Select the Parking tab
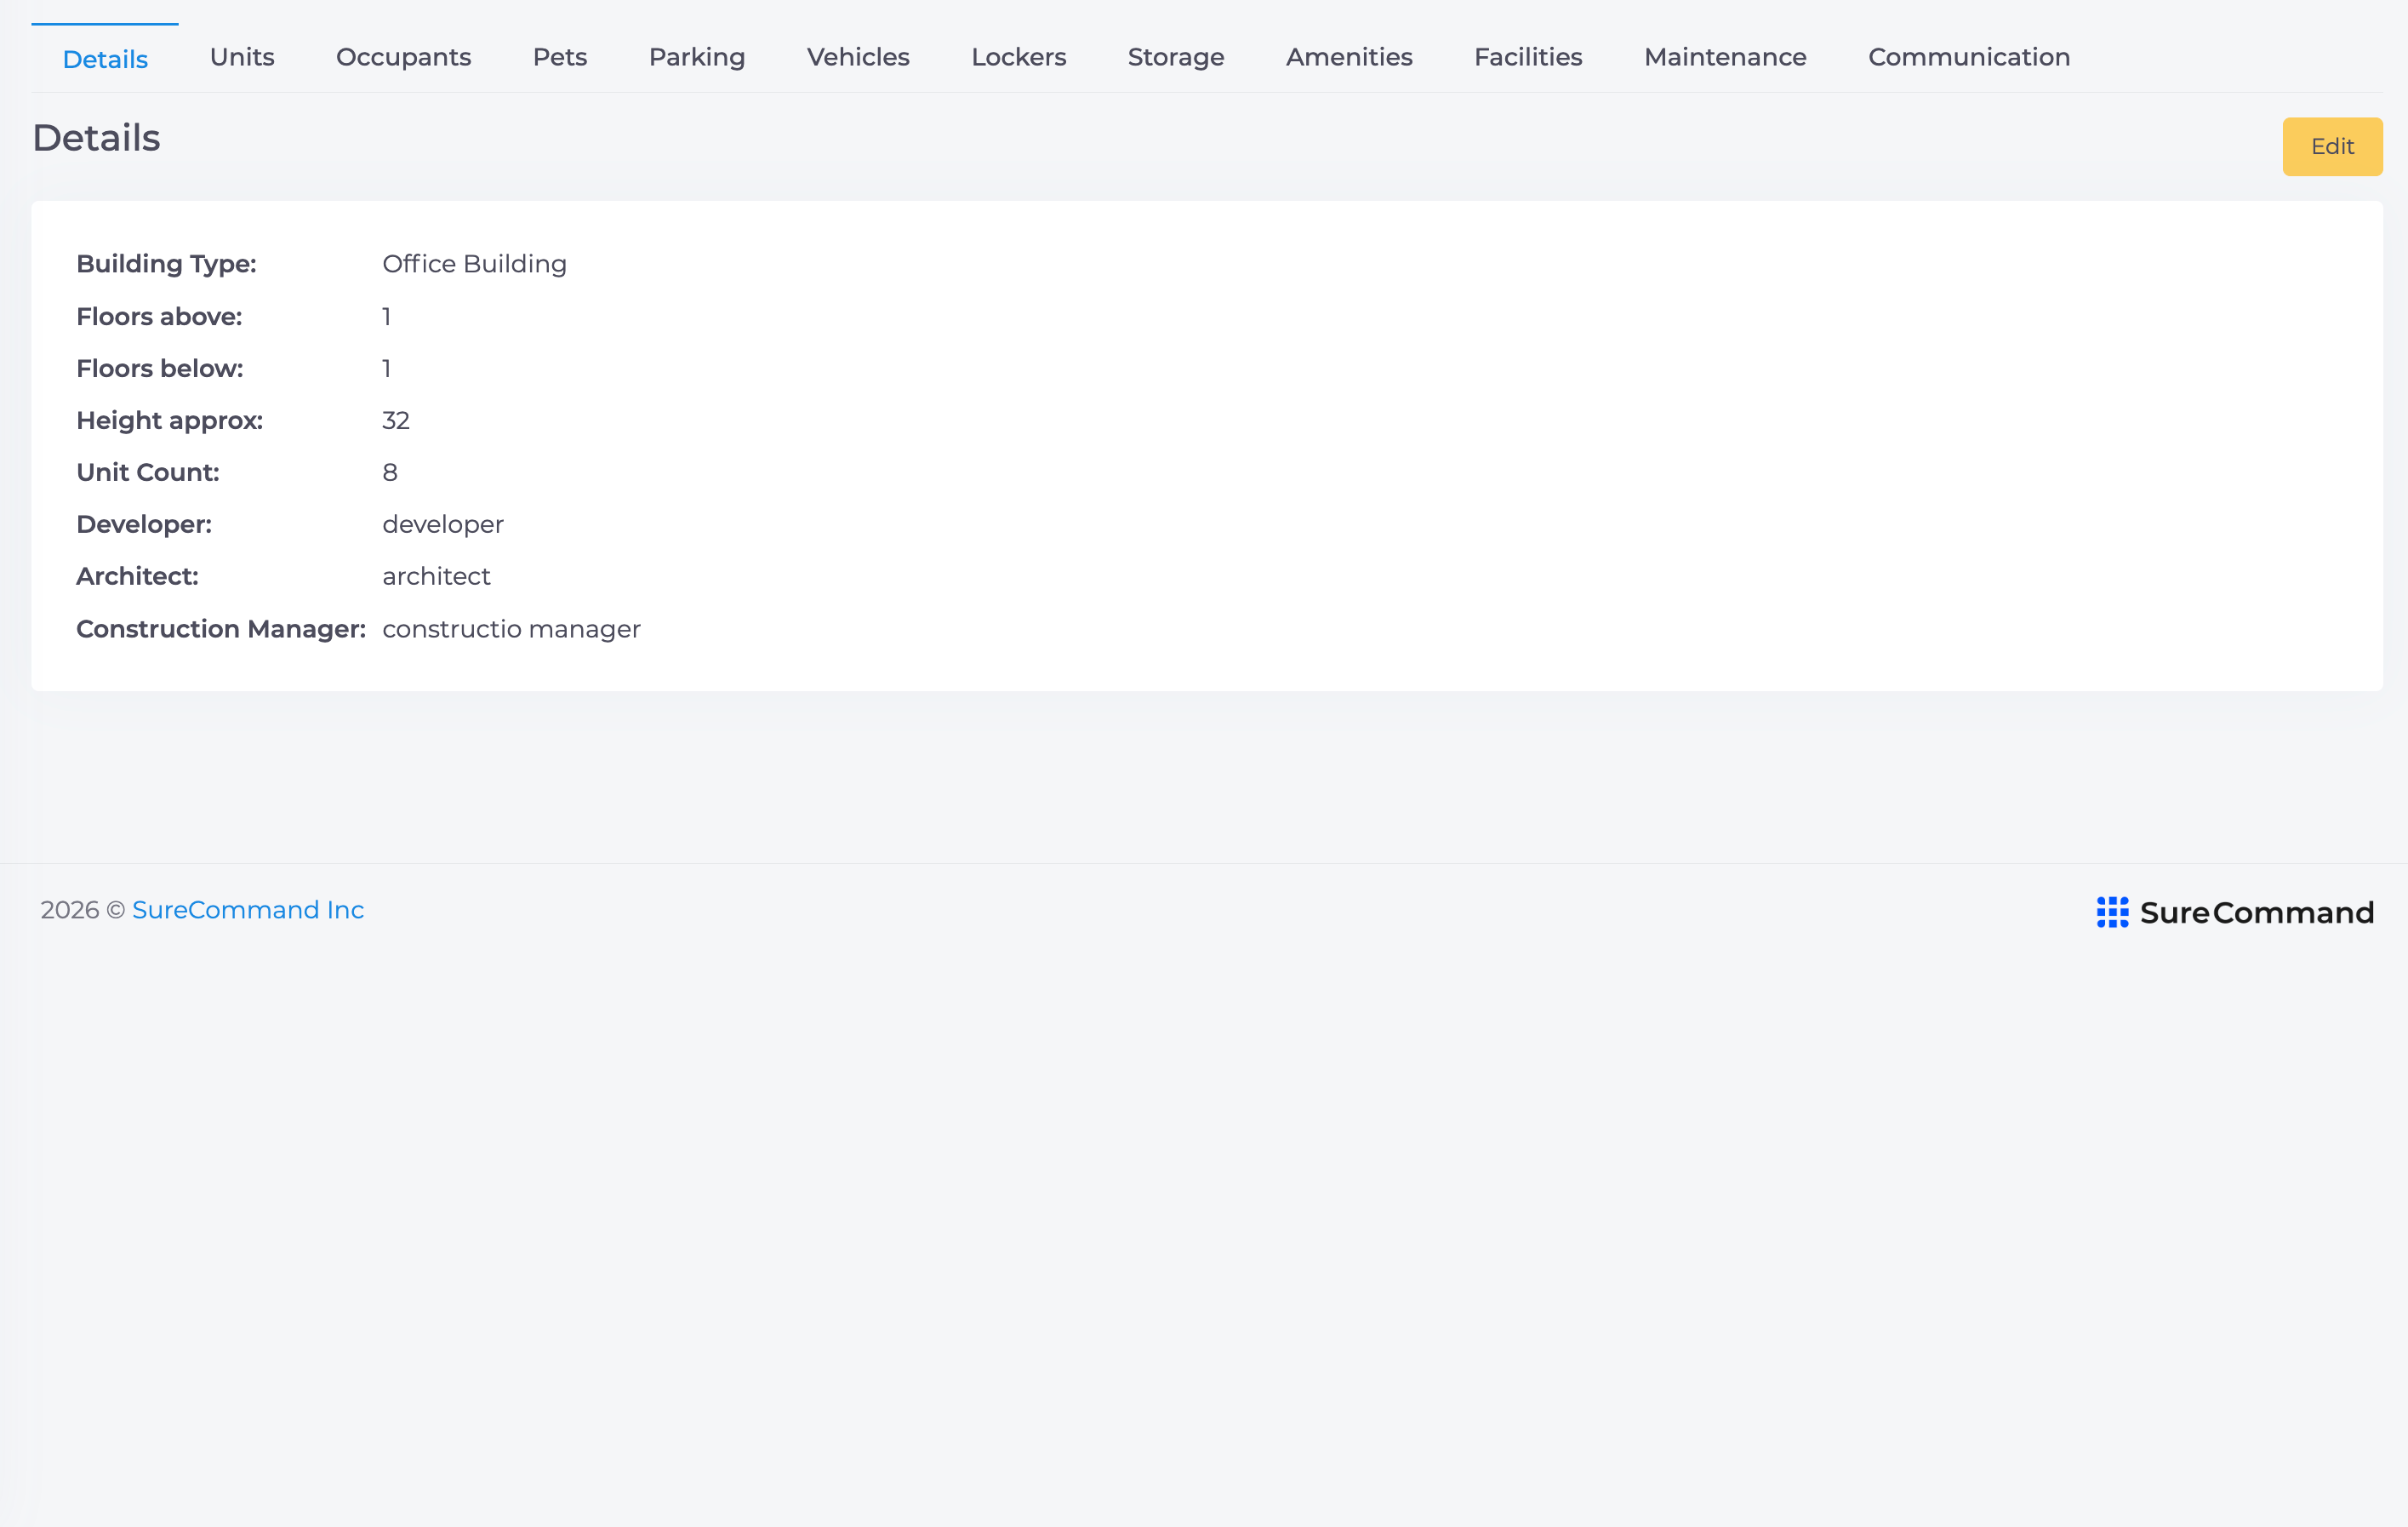 (697, 57)
